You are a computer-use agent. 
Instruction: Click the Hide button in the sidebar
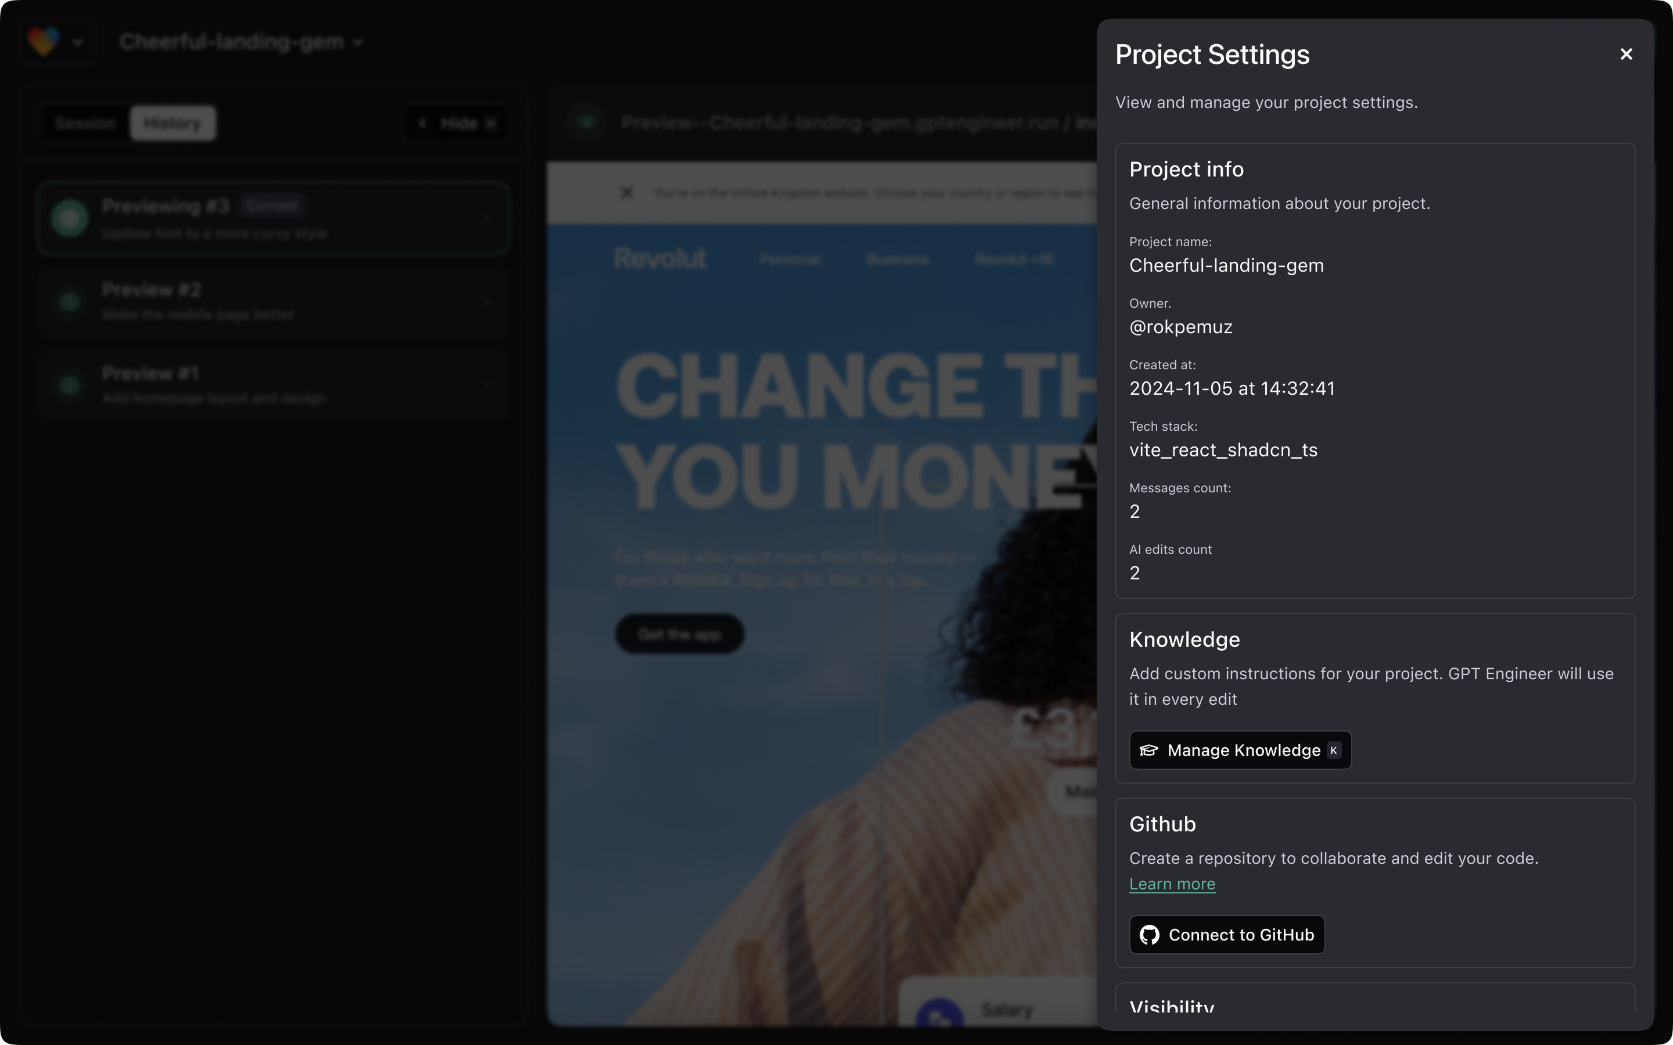pyautogui.click(x=456, y=124)
